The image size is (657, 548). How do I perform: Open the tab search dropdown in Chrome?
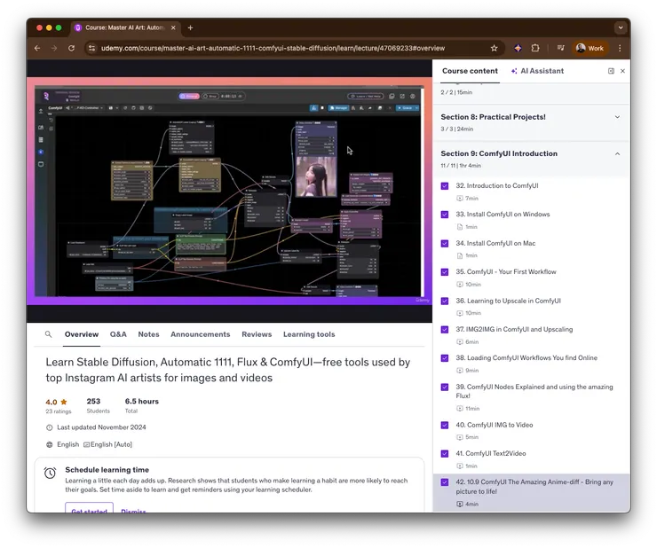pyautogui.click(x=620, y=27)
